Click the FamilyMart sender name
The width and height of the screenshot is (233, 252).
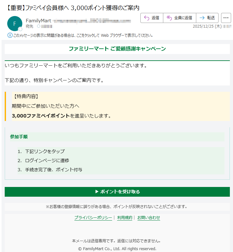point(38,21)
